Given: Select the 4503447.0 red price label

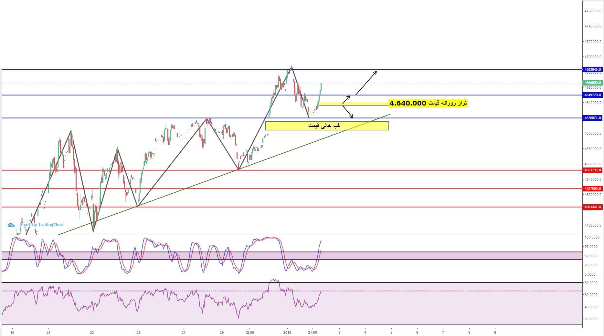Looking at the screenshot, I should click(592, 207).
